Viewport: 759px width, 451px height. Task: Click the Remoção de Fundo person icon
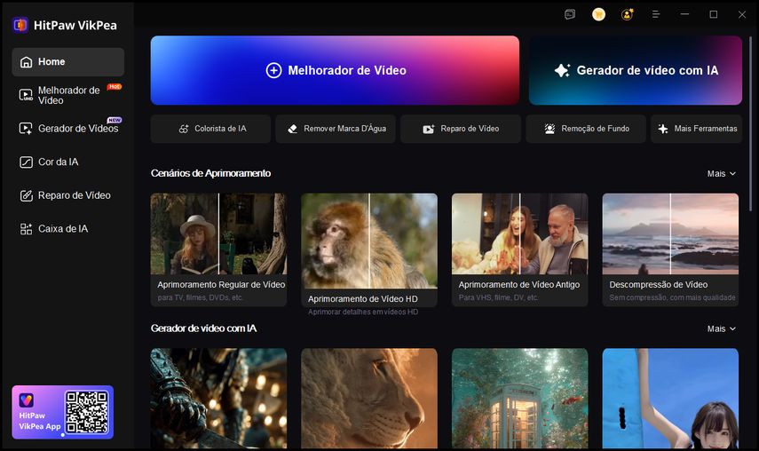pos(549,129)
